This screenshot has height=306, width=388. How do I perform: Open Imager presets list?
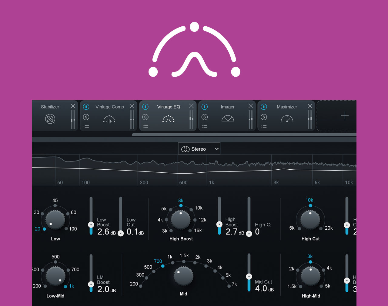point(205,126)
